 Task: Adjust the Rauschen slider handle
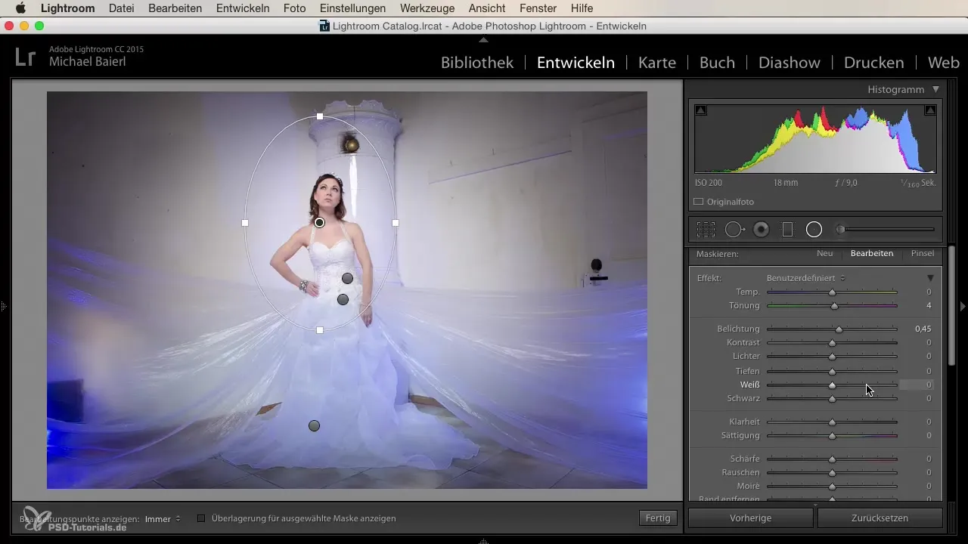pyautogui.click(x=832, y=473)
